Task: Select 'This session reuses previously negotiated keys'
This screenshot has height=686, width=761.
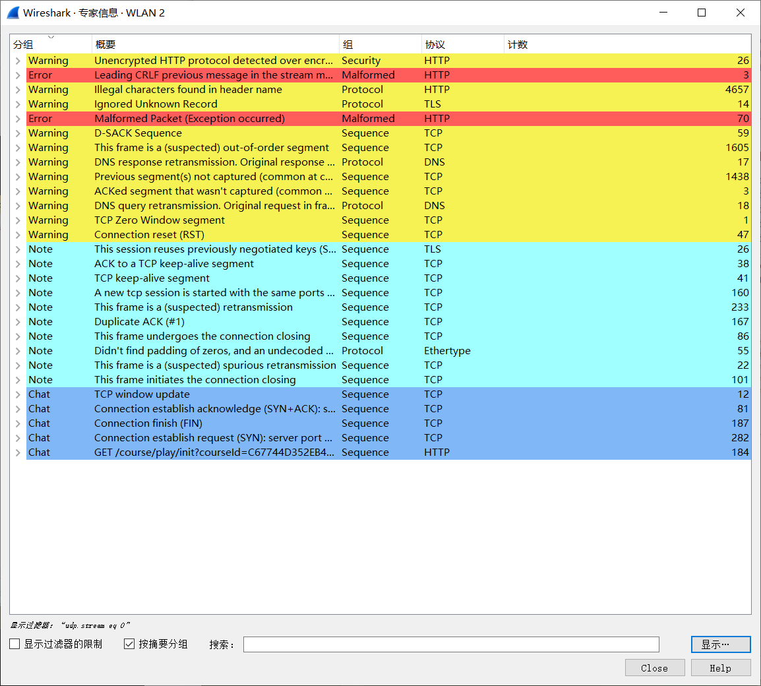Action: (x=215, y=249)
